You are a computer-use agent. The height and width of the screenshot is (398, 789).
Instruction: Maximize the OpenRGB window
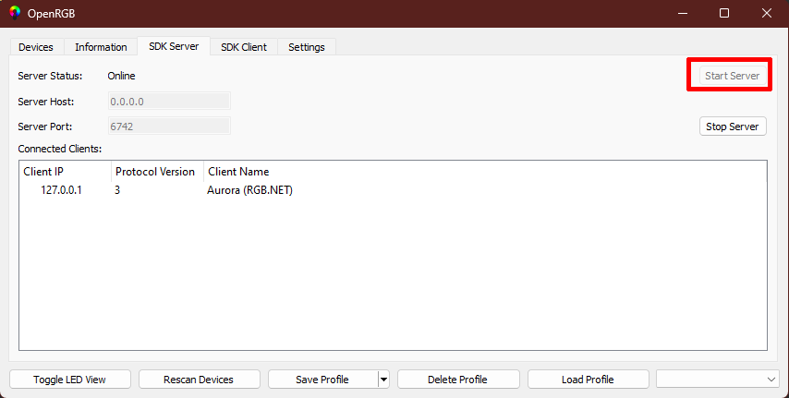pyautogui.click(x=724, y=13)
